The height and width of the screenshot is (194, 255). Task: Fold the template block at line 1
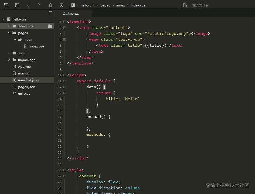tap(64, 22)
